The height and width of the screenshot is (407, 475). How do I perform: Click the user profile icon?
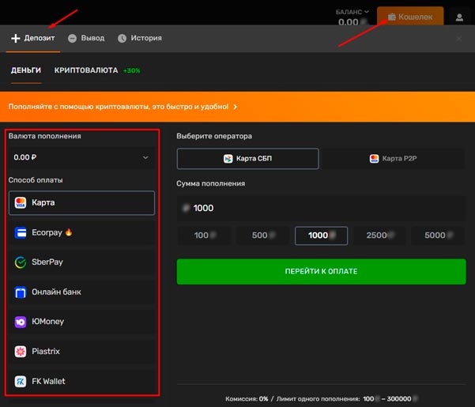click(x=459, y=17)
